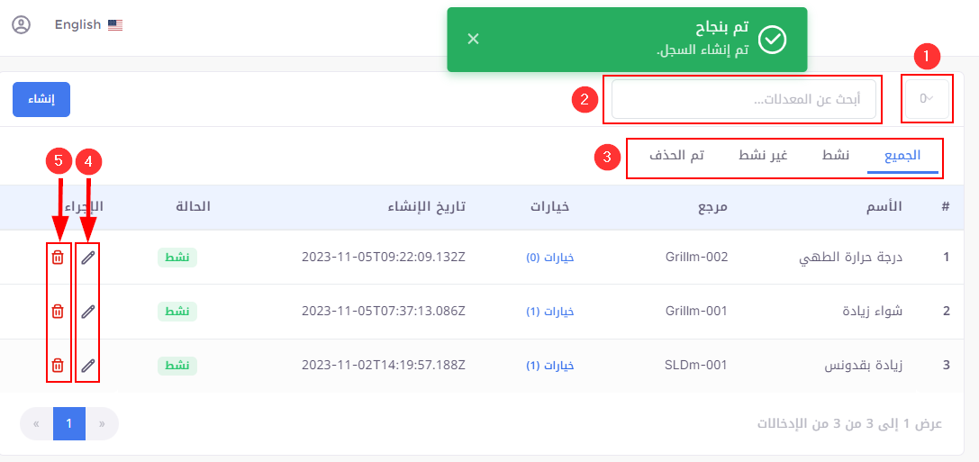
Task: Click the blue إنشاء create button
Action: [x=41, y=99]
